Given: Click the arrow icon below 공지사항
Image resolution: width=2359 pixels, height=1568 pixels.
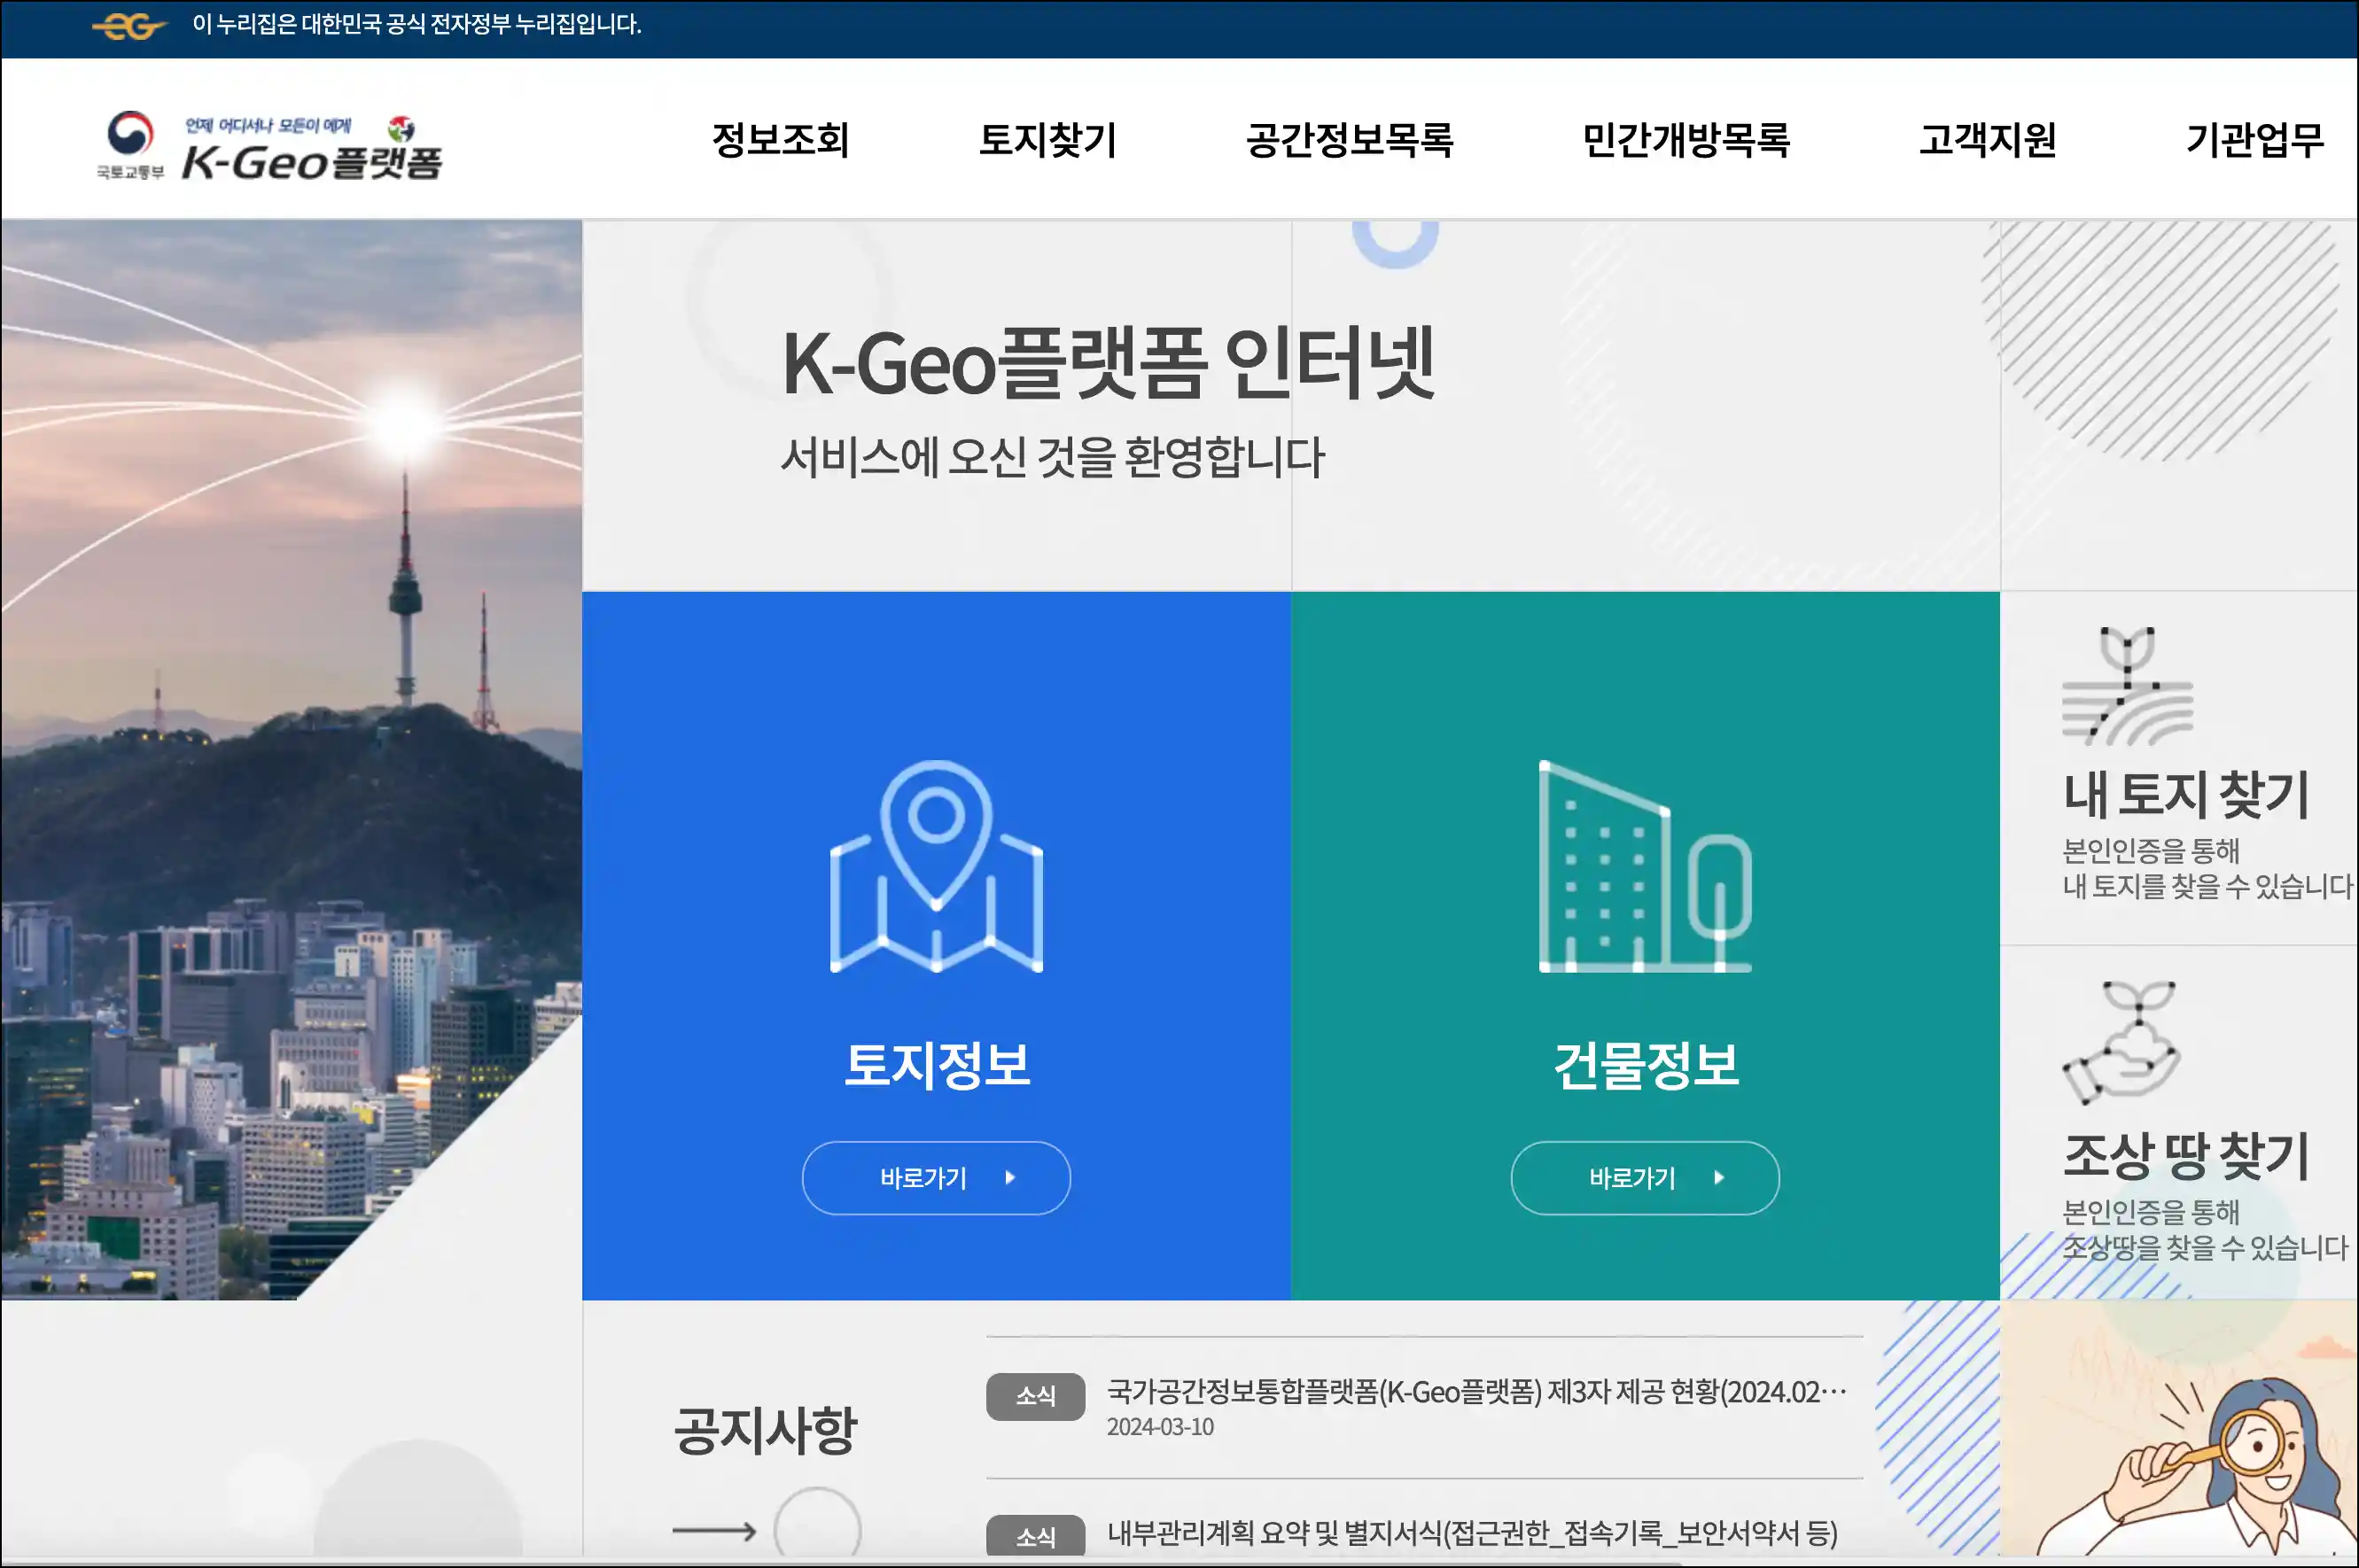Looking at the screenshot, I should click(715, 1530).
